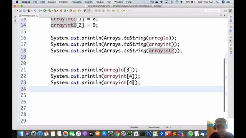246x138 pixels.
Task: Close the Principal.java editor tab
Action: pyautogui.click(x=37, y=16)
